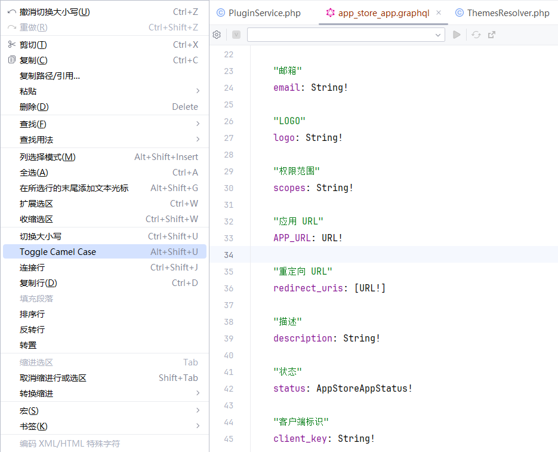Expand the 转换缩进 submenu

click(x=198, y=393)
